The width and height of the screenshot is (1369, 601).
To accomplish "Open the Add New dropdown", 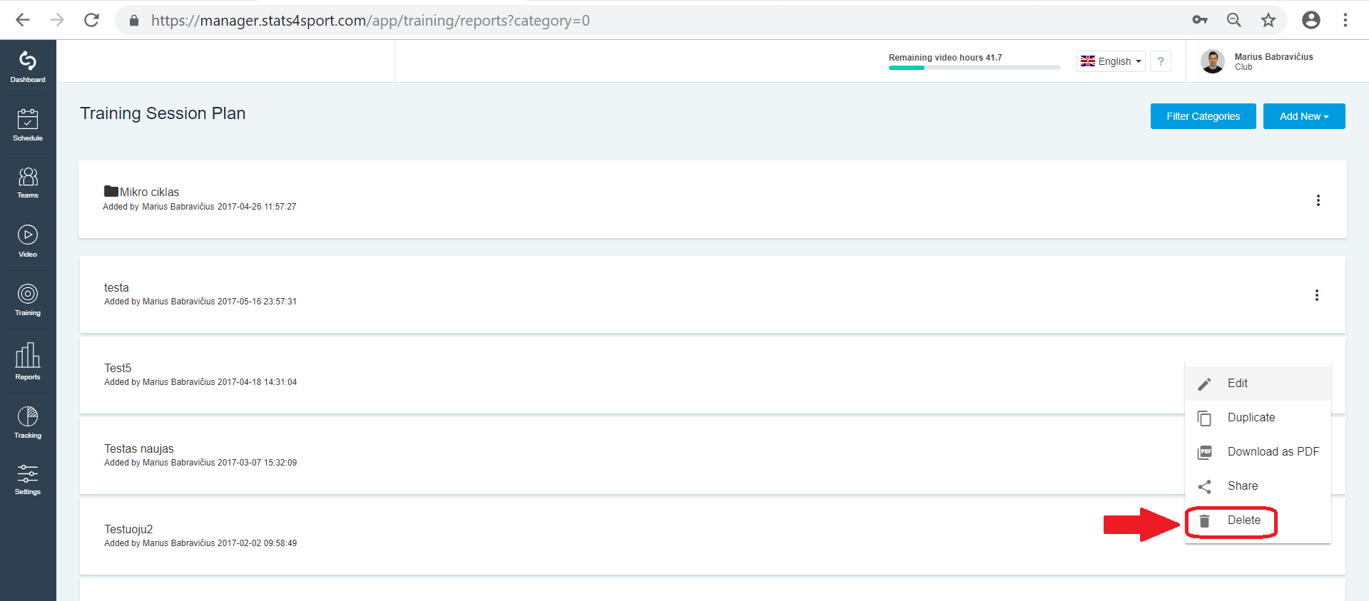I will click(x=1304, y=116).
